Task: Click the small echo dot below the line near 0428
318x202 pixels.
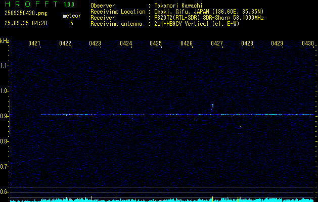Action: coord(240,126)
